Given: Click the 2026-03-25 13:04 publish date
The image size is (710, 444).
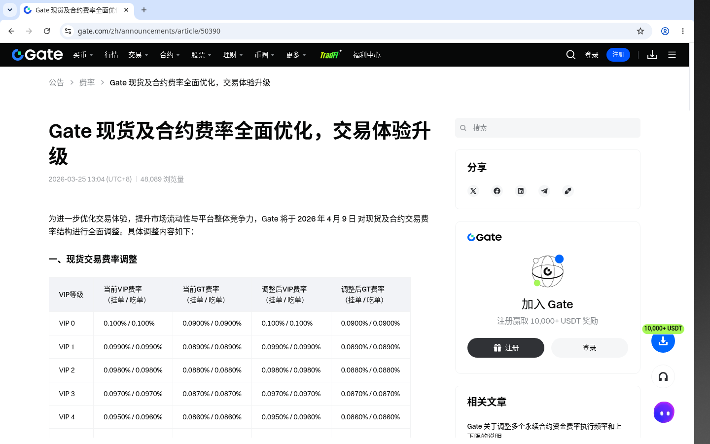Looking at the screenshot, I should [x=90, y=179].
